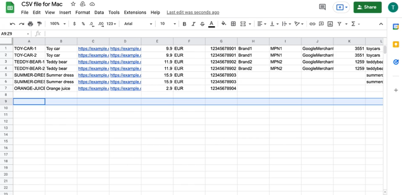Open comment history icon
The width and height of the screenshot is (402, 195).
[x=322, y=7]
